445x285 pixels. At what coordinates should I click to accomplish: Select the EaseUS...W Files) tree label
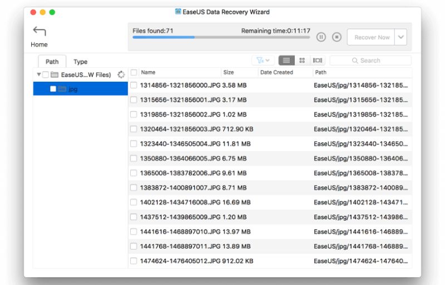(x=86, y=74)
